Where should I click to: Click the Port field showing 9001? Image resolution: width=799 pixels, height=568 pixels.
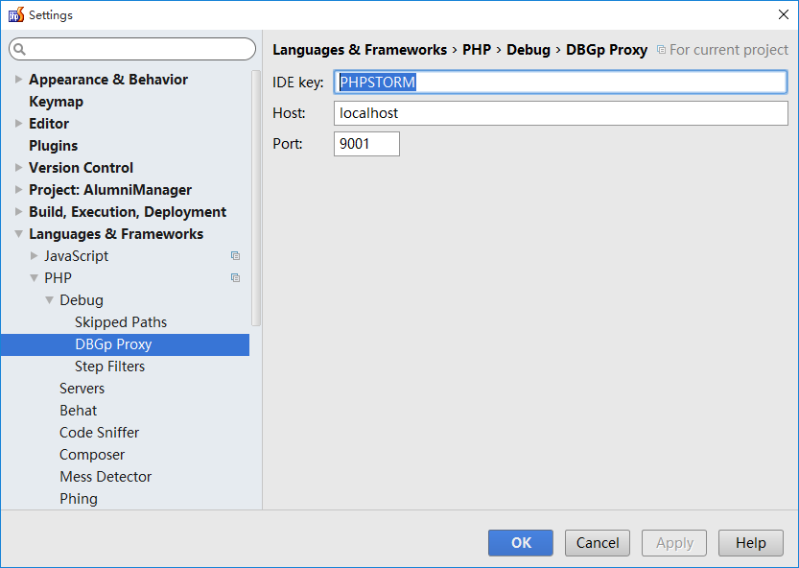pyautogui.click(x=366, y=144)
